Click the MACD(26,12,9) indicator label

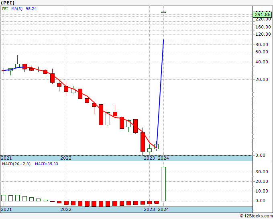16,164
